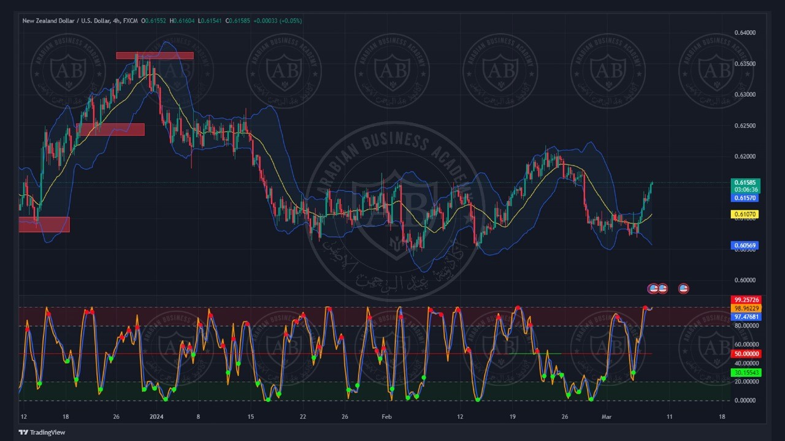Click the 0.62000 price axis label
Viewport: 785px width, 441px height.
click(745, 156)
